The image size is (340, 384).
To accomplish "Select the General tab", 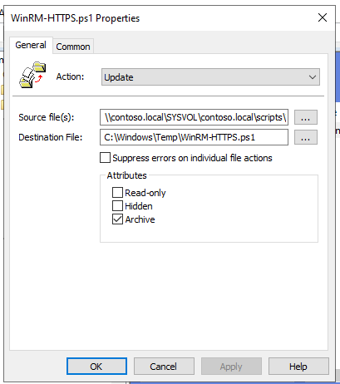I will [31, 45].
